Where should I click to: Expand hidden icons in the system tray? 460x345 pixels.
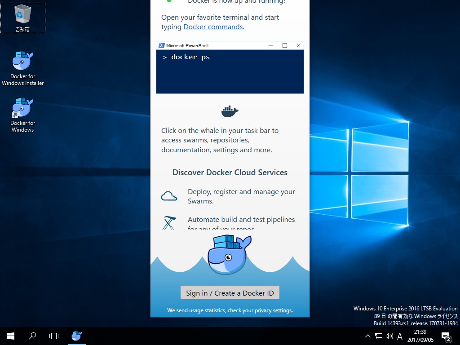coord(367,336)
